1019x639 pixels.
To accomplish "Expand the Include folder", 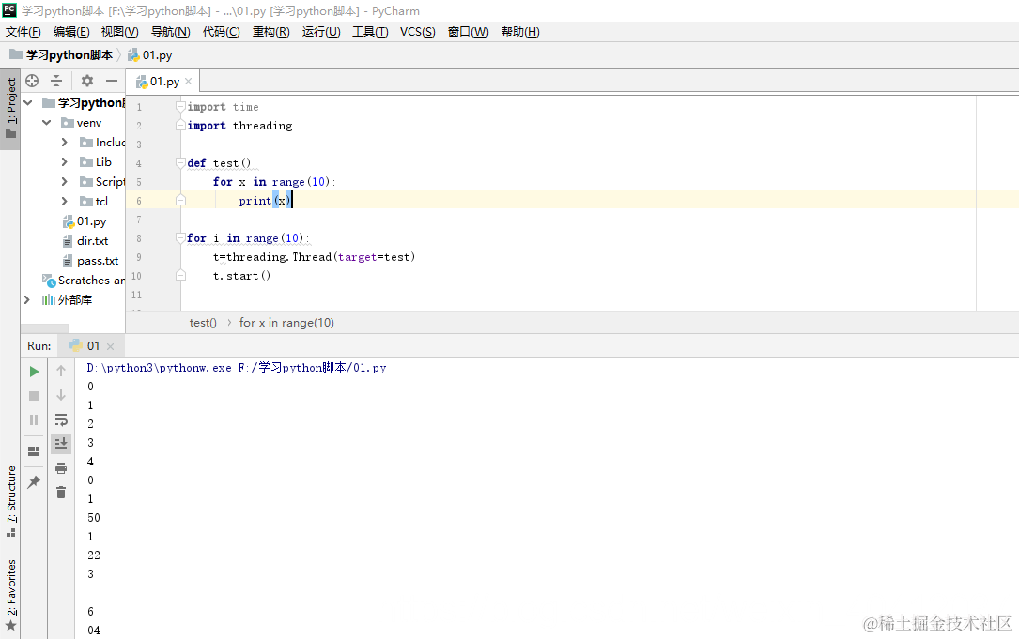I will click(65, 143).
